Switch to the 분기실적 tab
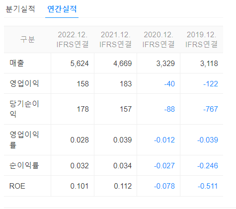 point(20,9)
